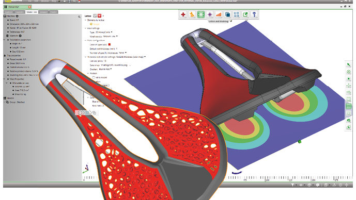Click the color map browse ellipsis button
This screenshot has height=200, width=356.
point(130,65)
